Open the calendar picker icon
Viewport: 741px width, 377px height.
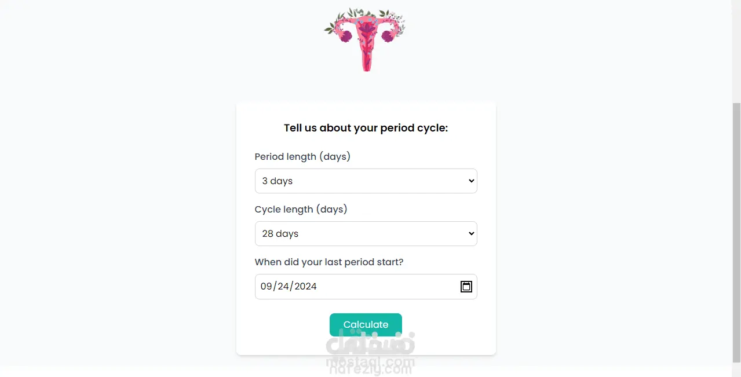466,287
